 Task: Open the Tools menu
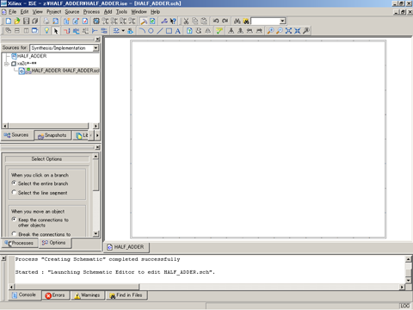(x=121, y=12)
